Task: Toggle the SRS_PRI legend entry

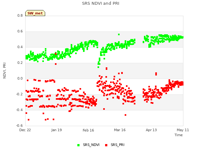Action: click(x=115, y=145)
